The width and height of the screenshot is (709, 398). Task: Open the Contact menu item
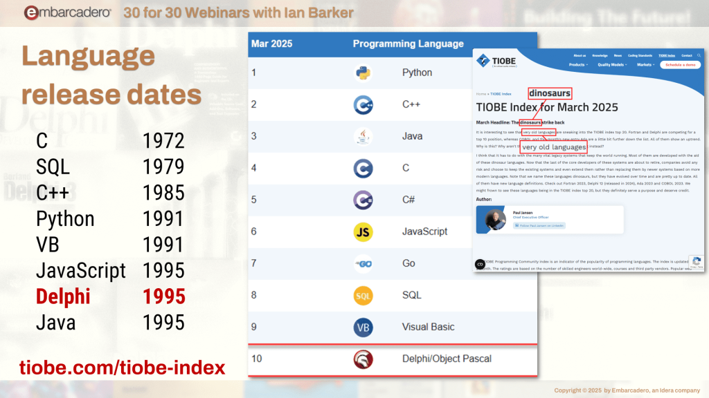(x=687, y=55)
